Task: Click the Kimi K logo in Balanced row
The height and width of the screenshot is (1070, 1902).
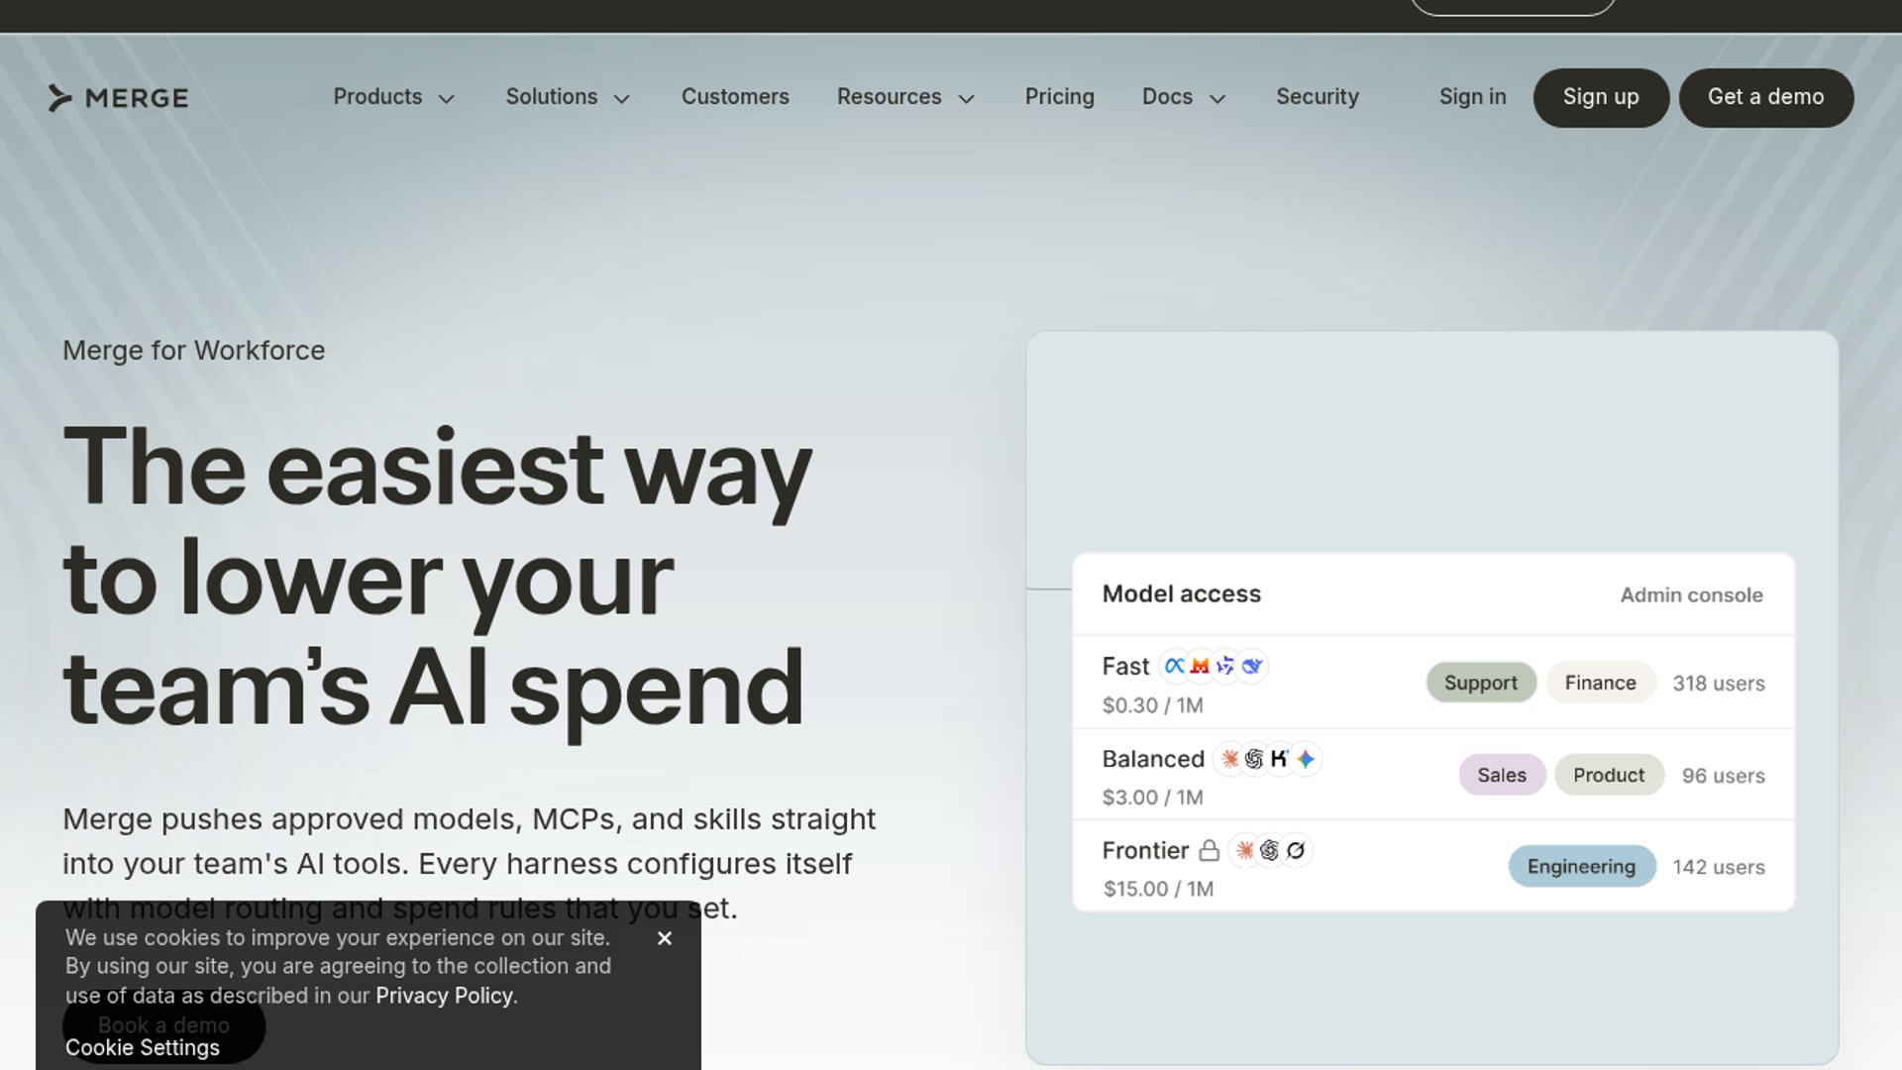Action: [1279, 759]
